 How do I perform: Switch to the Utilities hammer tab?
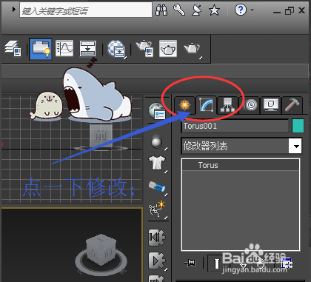click(x=292, y=105)
